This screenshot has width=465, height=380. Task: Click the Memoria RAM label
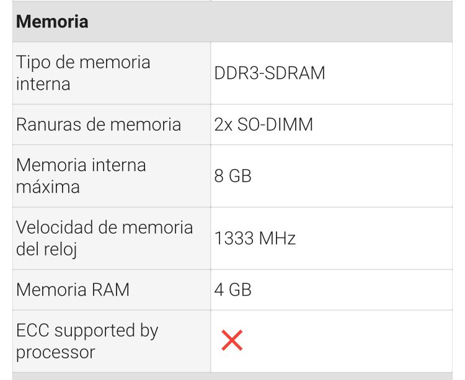[73, 289]
